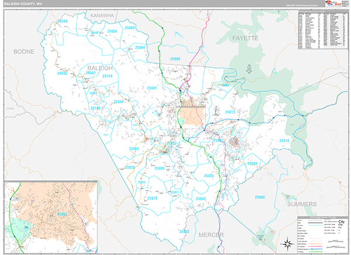This screenshot has height=255, width=351.
Task: Select the BOONE county label
Action: [24, 52]
